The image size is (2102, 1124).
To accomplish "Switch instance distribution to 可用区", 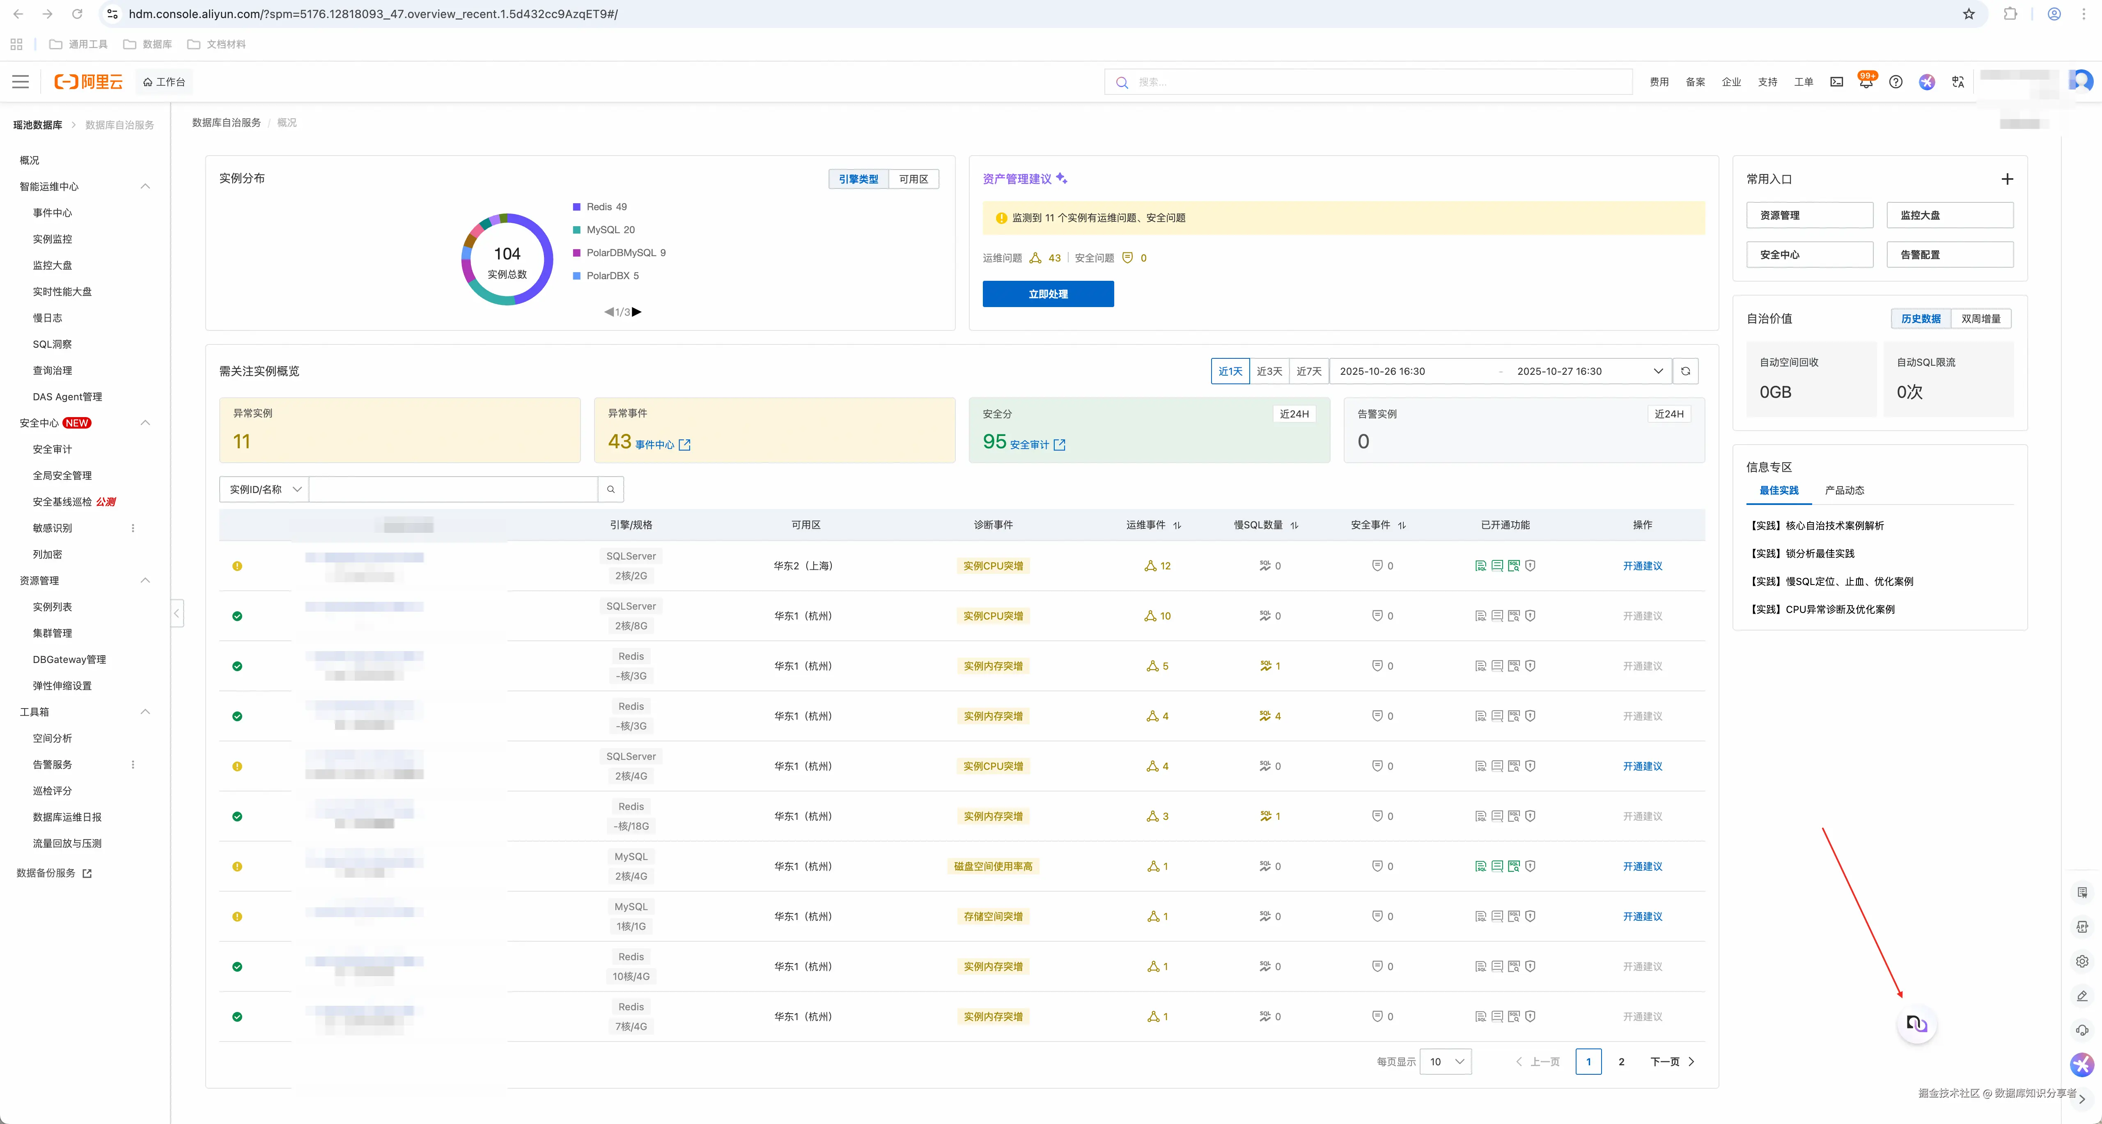I will (913, 179).
